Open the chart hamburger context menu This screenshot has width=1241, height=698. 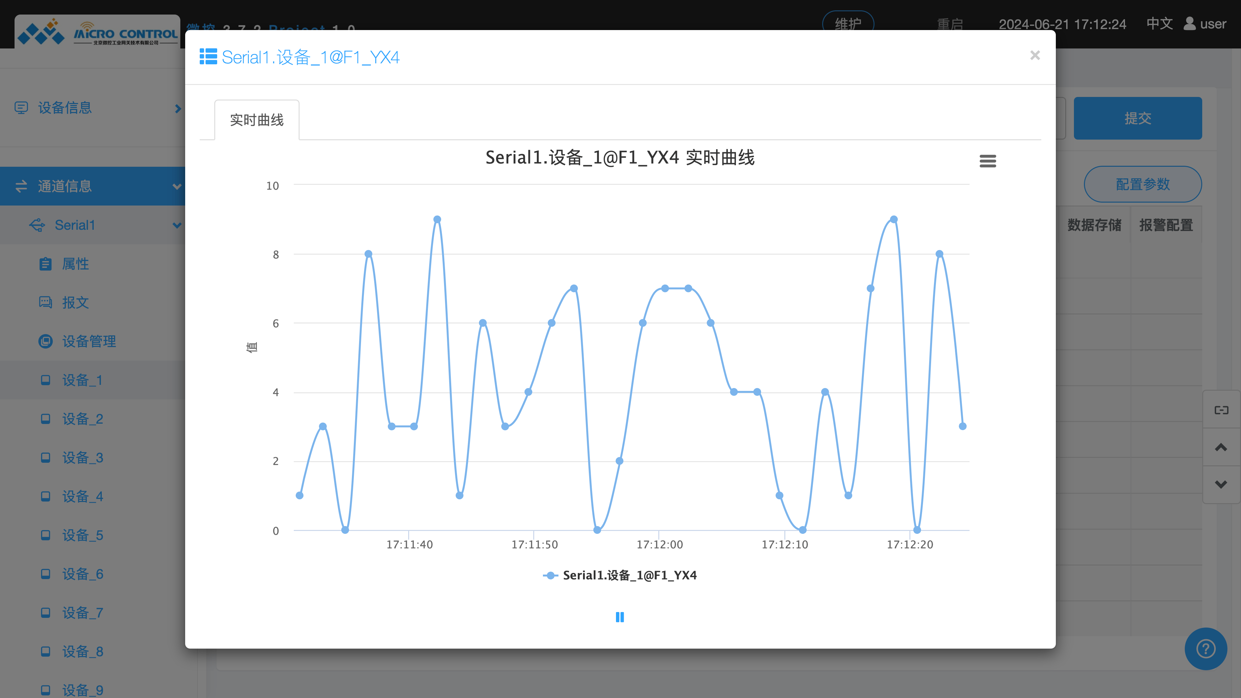[988, 161]
